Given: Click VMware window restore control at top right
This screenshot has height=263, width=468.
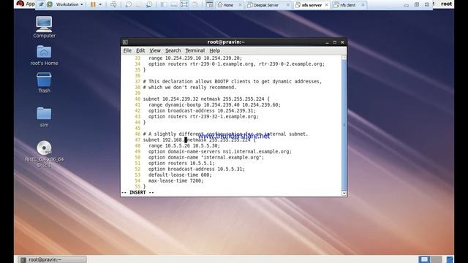Looking at the screenshot, I should (417, 4).
